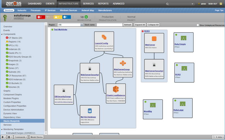Viewport: 225px width, 140px height.
Task: Click the critical events count badge
Action: tap(41, 17)
